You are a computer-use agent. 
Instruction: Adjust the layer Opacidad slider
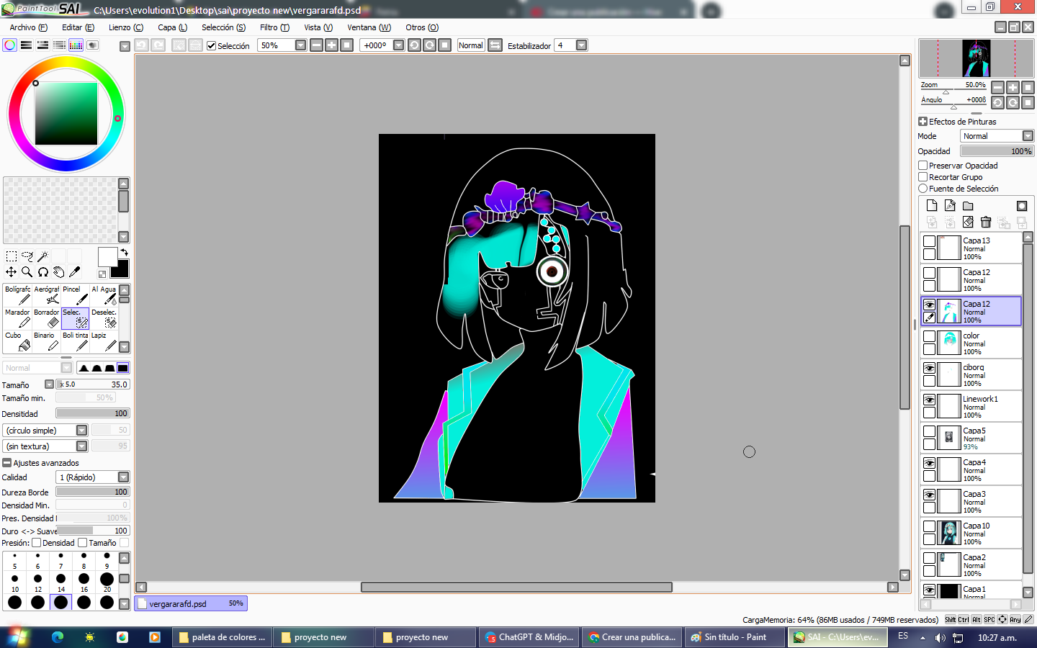pos(997,151)
